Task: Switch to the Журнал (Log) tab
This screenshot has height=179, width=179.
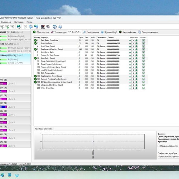Action: click(x=109, y=32)
